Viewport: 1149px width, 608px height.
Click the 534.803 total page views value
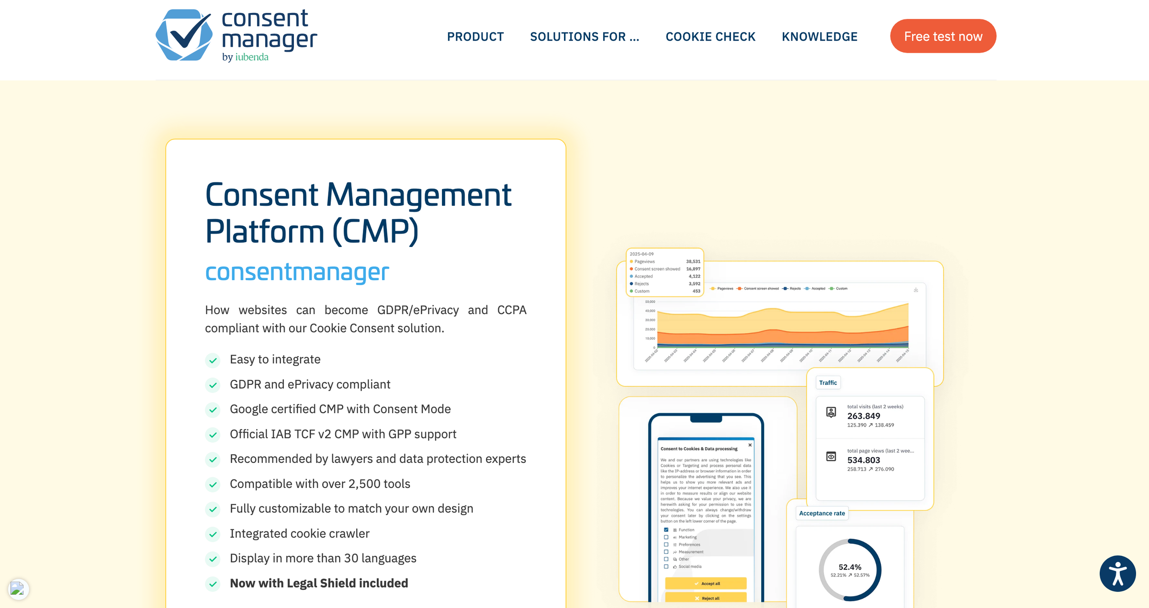[x=864, y=460]
